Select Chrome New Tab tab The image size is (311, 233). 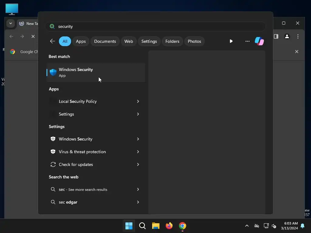28,24
